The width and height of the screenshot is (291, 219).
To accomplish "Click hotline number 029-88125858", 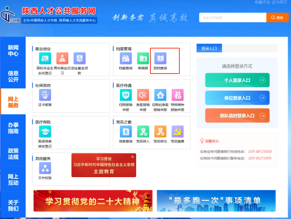I will click(x=260, y=151).
